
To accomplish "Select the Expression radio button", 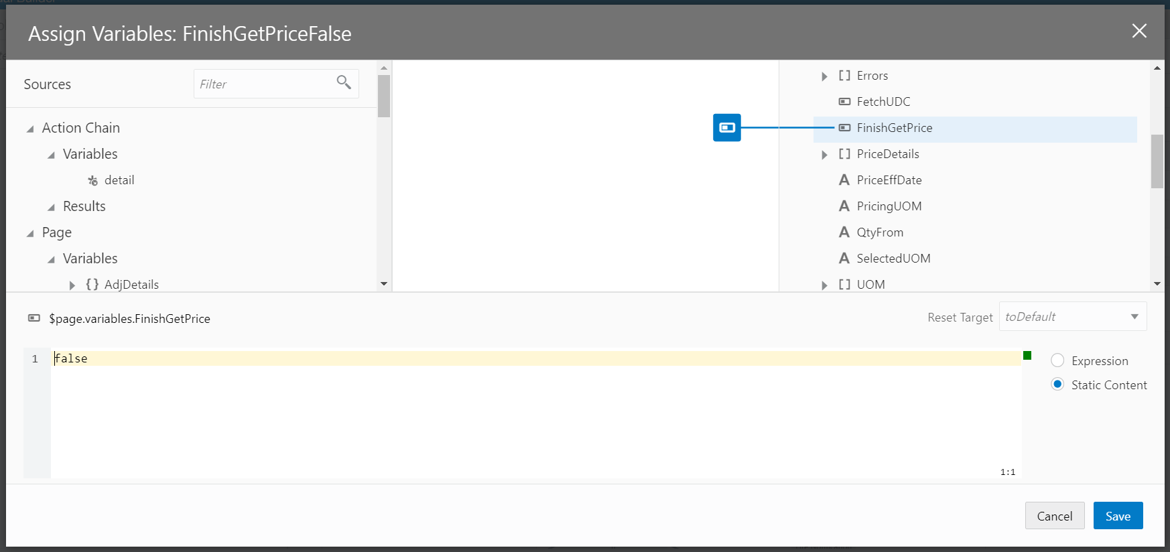I will 1057,360.
